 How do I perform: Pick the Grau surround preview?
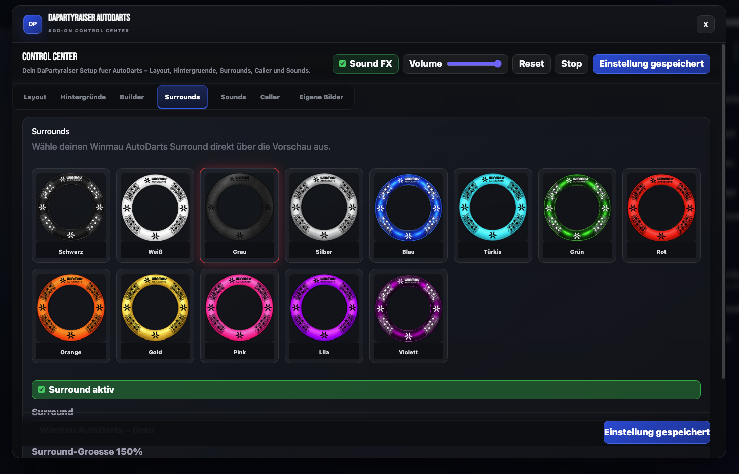coord(240,216)
